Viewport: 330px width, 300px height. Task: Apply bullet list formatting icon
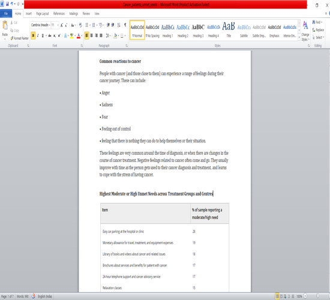tap(86, 25)
